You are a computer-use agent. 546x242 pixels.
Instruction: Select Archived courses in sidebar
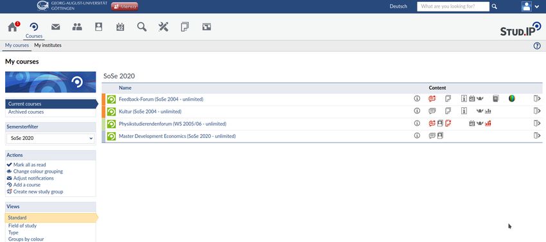(26, 112)
